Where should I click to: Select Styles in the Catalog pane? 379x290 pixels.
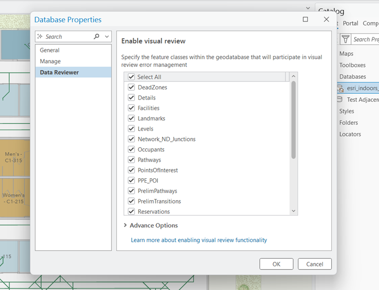tap(346, 111)
